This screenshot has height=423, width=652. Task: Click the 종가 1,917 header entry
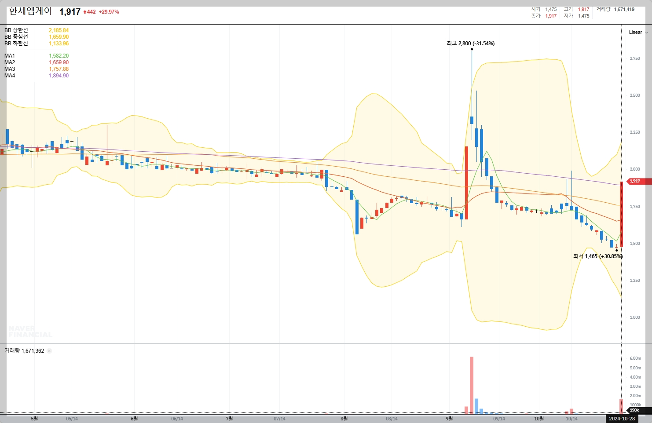coord(544,16)
